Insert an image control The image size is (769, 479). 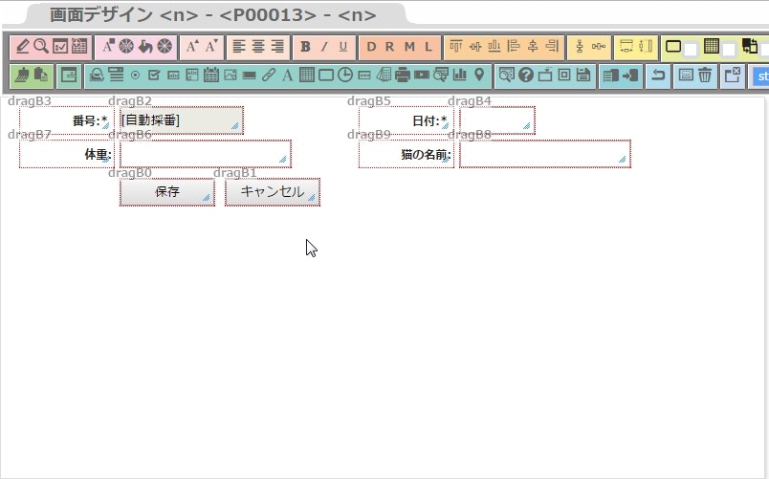[x=231, y=76]
